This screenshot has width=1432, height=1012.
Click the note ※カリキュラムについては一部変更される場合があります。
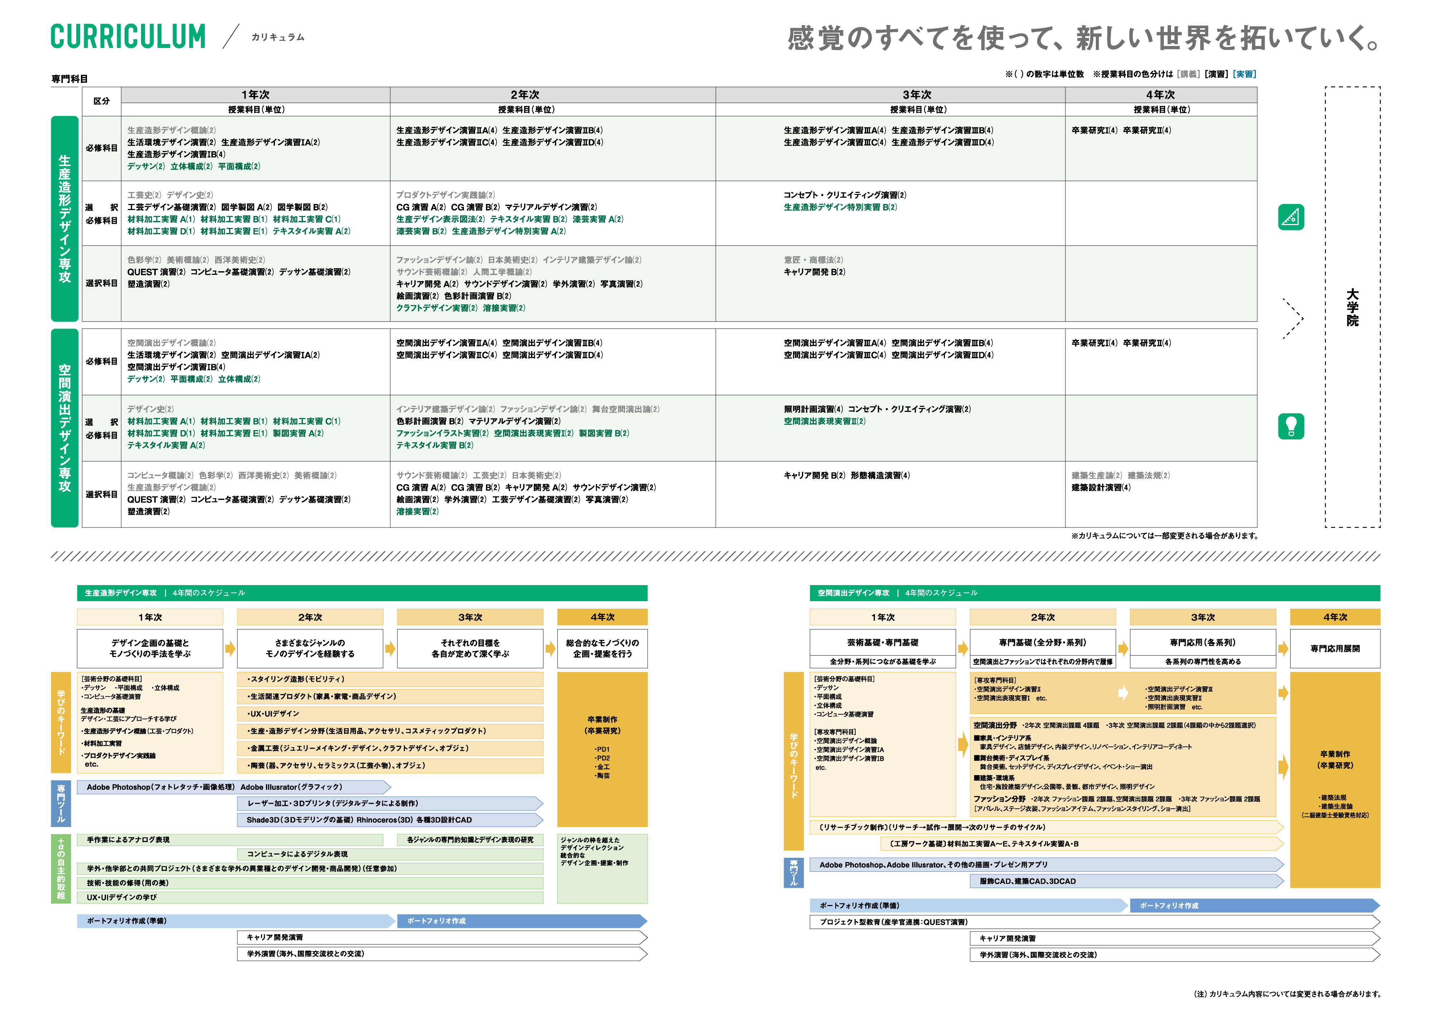[x=1165, y=536]
